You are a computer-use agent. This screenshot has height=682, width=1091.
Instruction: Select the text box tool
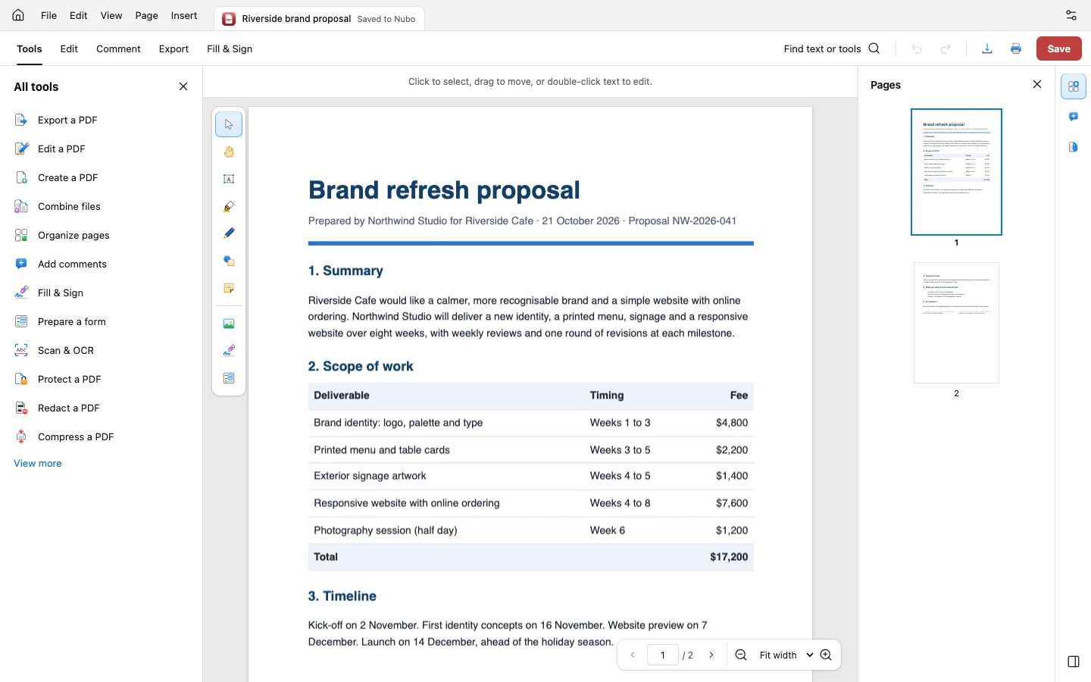(229, 180)
